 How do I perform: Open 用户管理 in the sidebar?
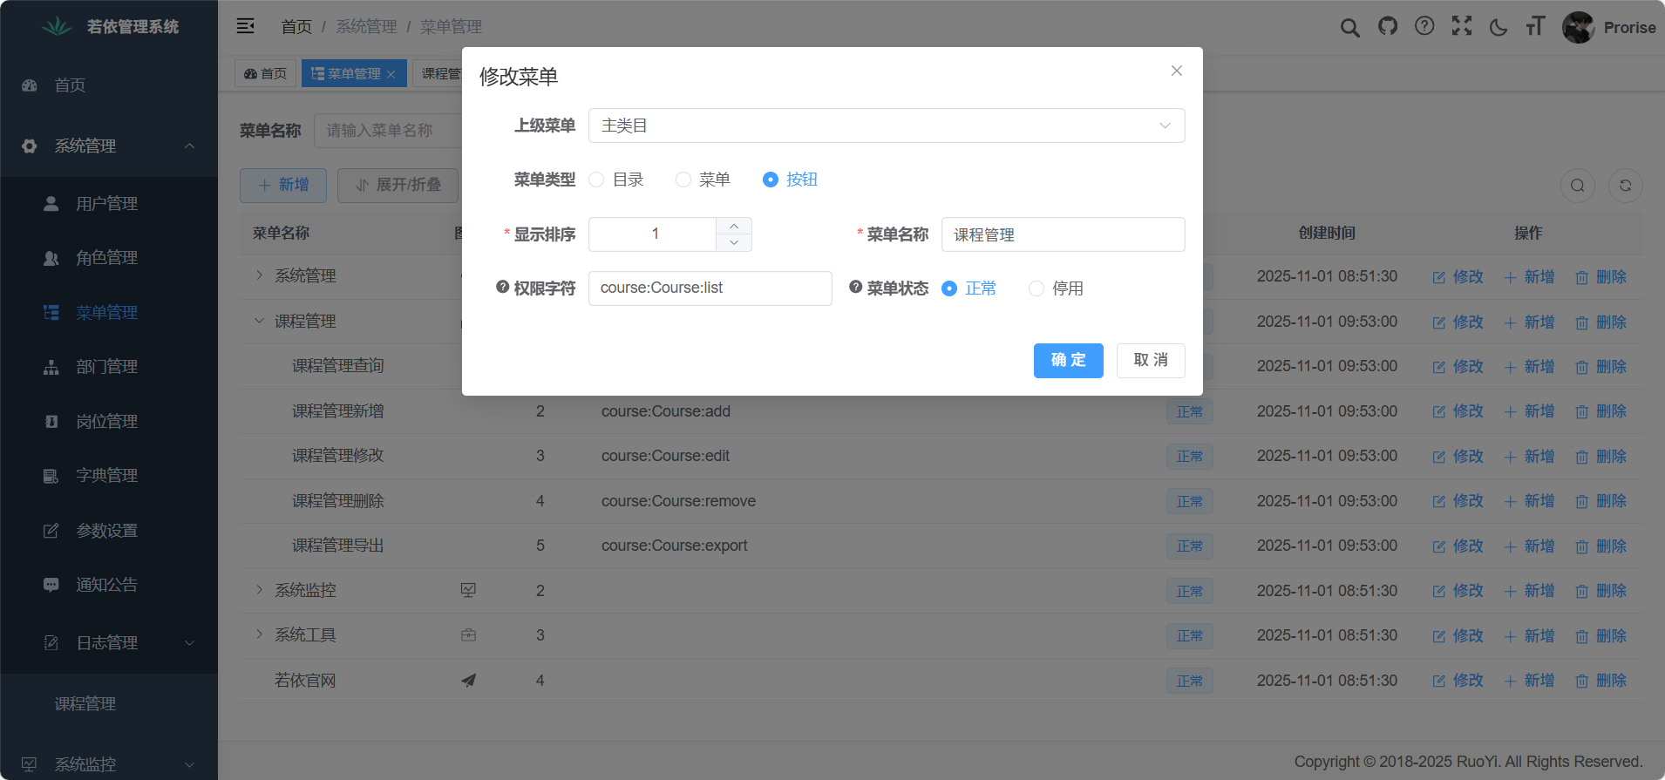pyautogui.click(x=106, y=204)
